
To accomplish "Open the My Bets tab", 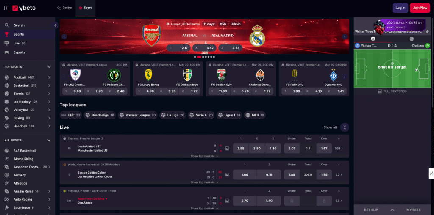I will (x=414, y=210).
